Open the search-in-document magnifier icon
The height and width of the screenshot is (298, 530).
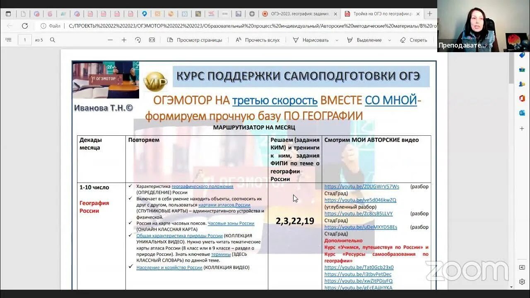tap(53, 40)
